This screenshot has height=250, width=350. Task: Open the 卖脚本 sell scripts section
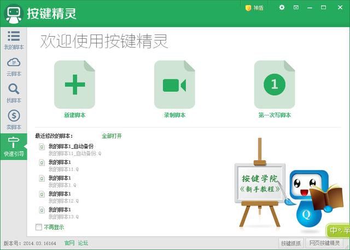(14, 120)
